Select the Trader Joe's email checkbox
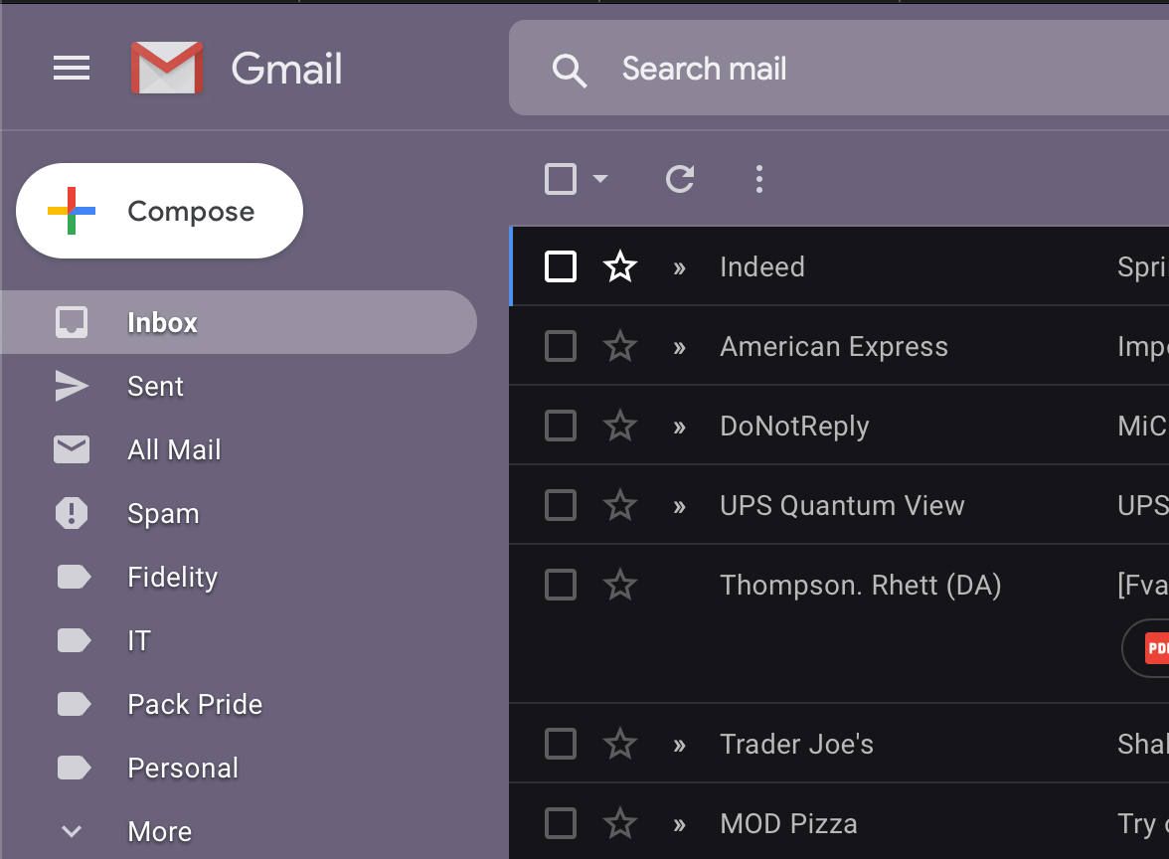 [x=561, y=744]
